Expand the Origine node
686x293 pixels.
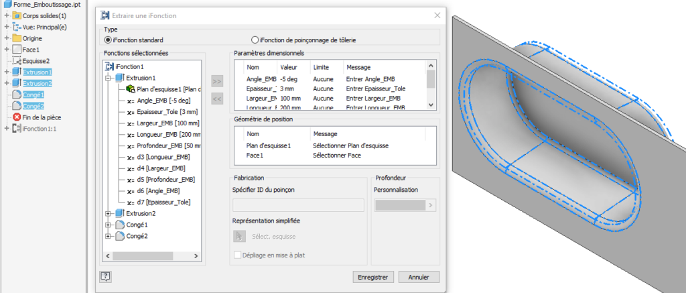(x=7, y=38)
